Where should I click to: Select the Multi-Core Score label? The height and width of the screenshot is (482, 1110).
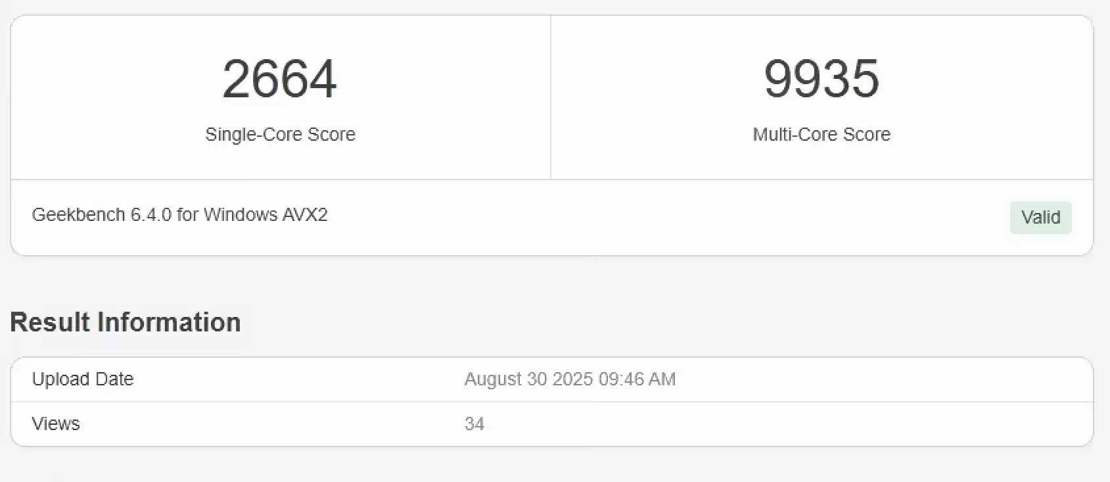click(x=821, y=134)
